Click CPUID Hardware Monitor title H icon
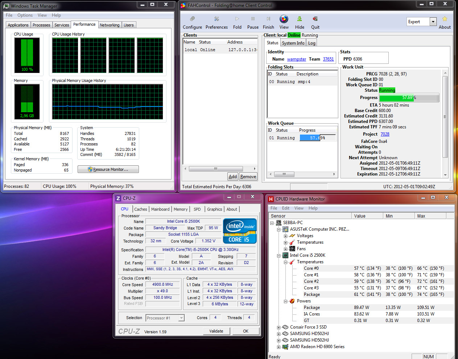This screenshot has height=359, width=458. coord(271,199)
